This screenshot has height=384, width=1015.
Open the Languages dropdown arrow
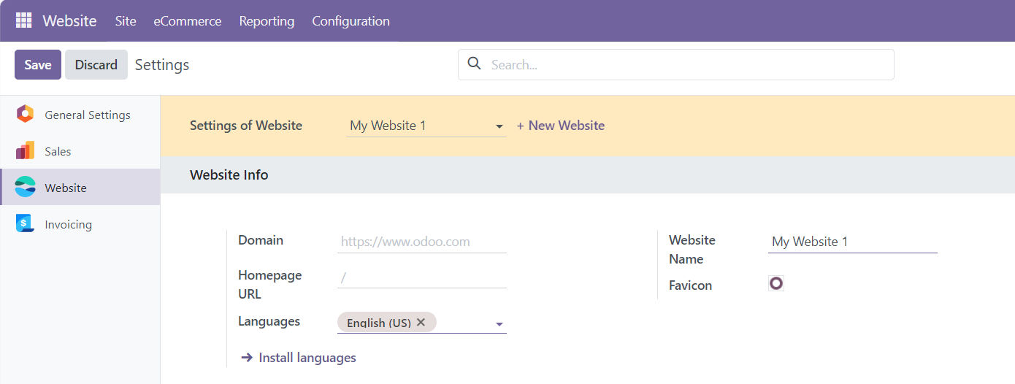[x=499, y=324]
